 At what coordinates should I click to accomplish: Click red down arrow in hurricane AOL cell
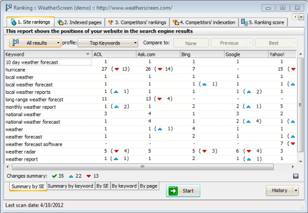tap(117, 69)
